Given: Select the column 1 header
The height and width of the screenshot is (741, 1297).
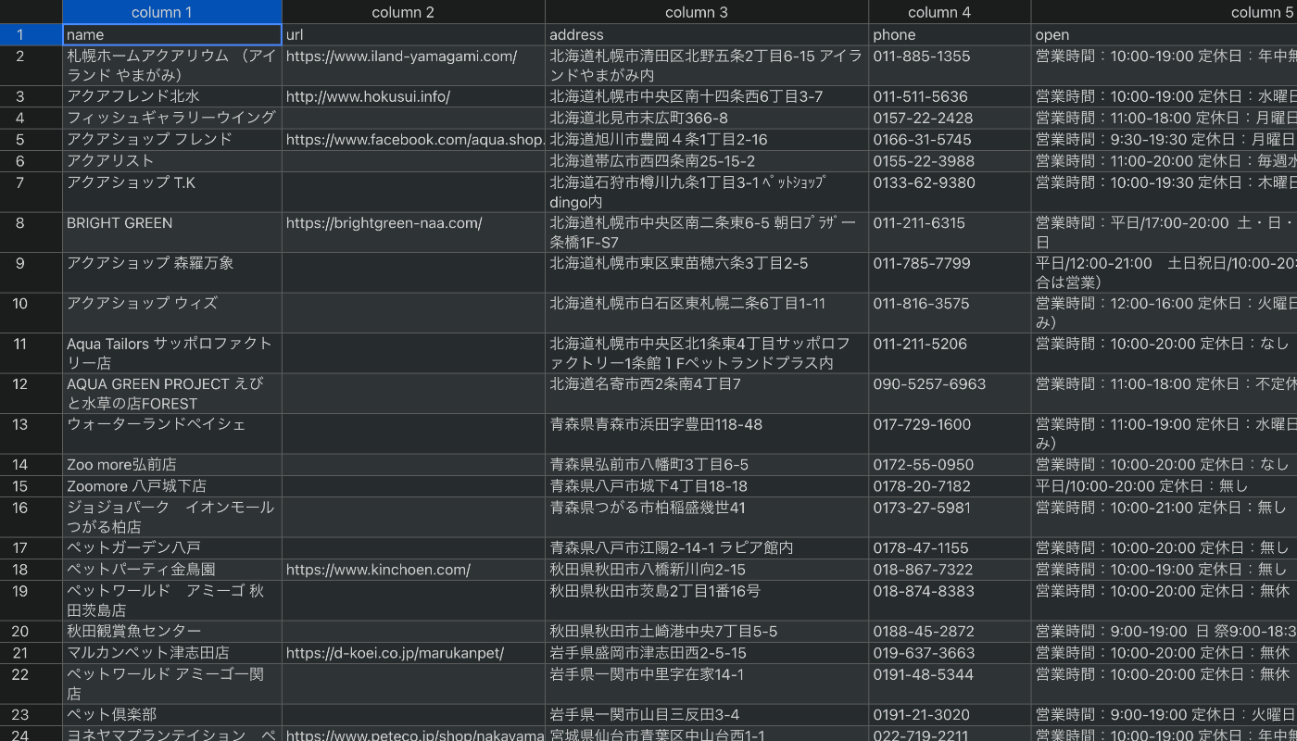Looking at the screenshot, I should (172, 12).
